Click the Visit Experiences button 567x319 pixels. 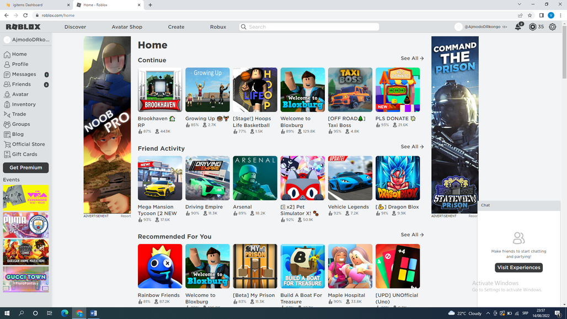click(518, 268)
